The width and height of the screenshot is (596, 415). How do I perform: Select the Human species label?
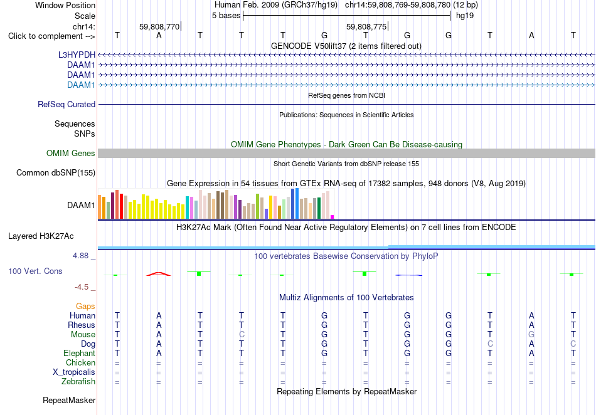(x=82, y=315)
